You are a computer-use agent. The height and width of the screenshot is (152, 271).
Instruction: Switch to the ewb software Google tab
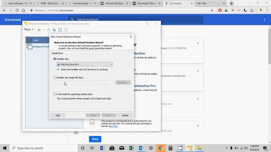pos(18,3)
